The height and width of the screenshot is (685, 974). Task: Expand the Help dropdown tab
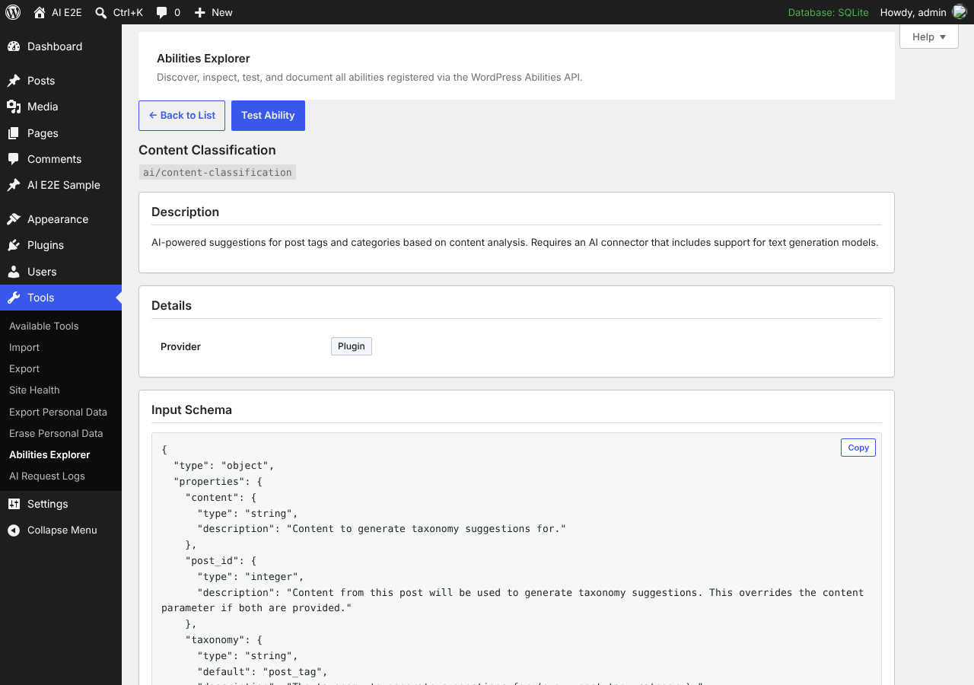pos(929,37)
